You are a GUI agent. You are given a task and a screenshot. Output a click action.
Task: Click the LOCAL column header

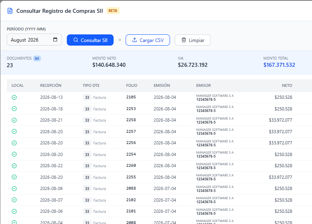coord(18,85)
